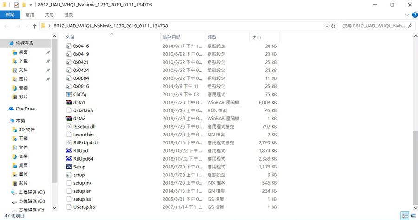
Task: Select the file named 0x0424
Action: click(81, 70)
